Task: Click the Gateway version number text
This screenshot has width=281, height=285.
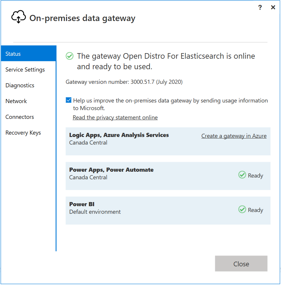Action: click(x=124, y=82)
